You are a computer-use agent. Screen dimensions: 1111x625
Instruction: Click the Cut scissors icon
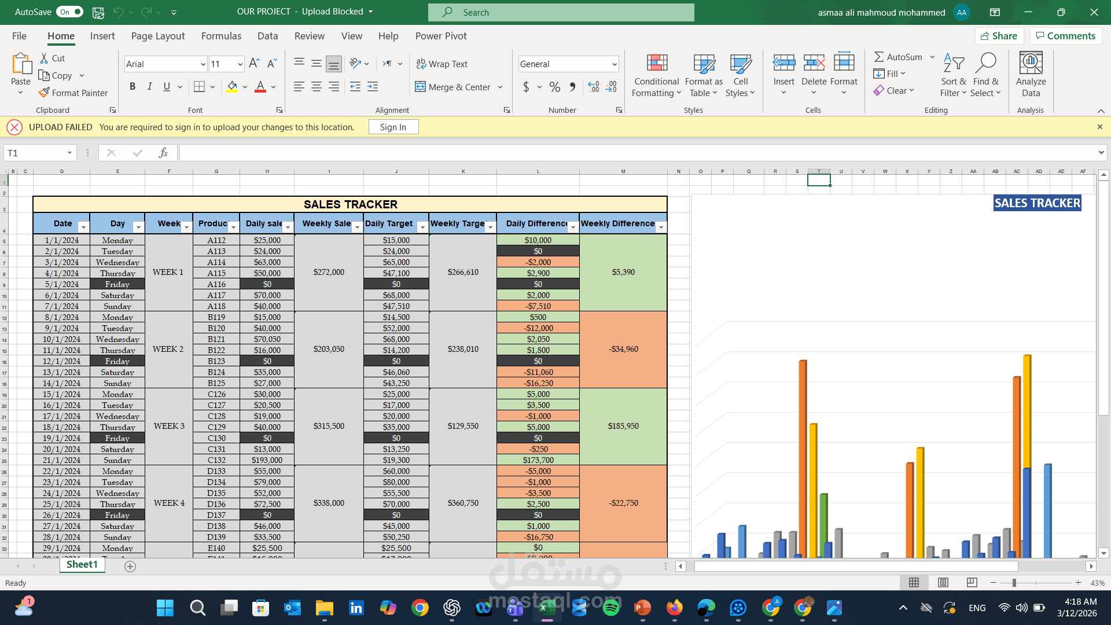(44, 58)
